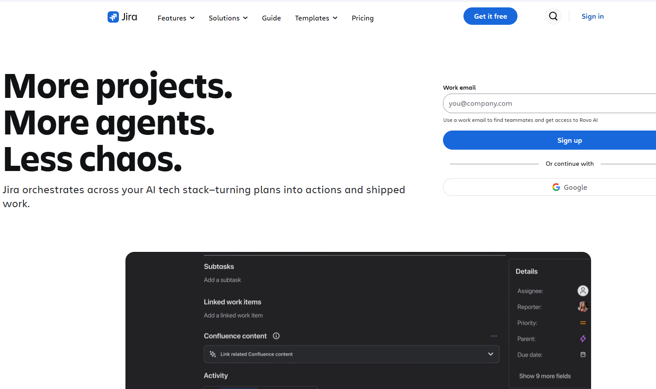Focus the Work email input field
This screenshot has height=389, width=656.
pos(550,103)
